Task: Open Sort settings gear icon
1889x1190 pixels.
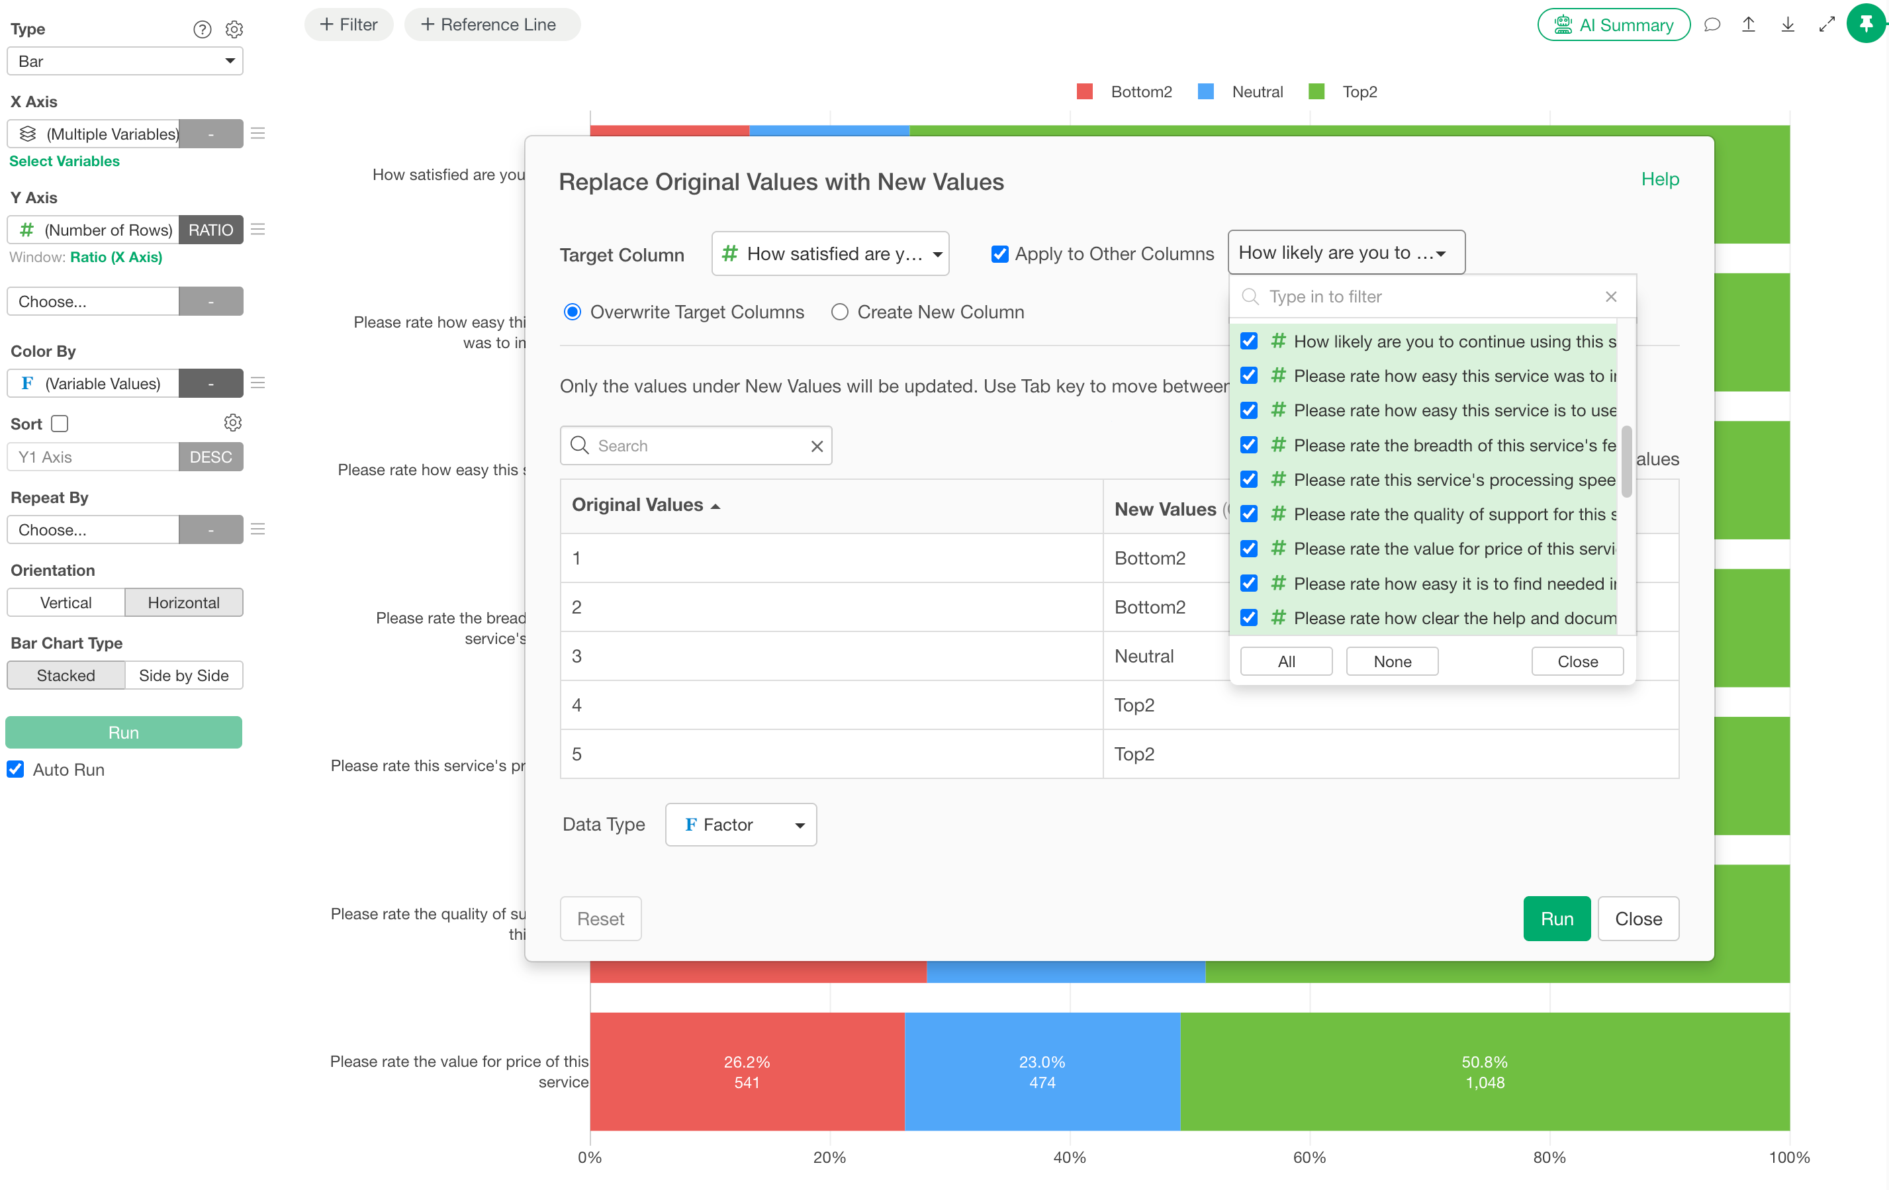Action: coord(232,423)
